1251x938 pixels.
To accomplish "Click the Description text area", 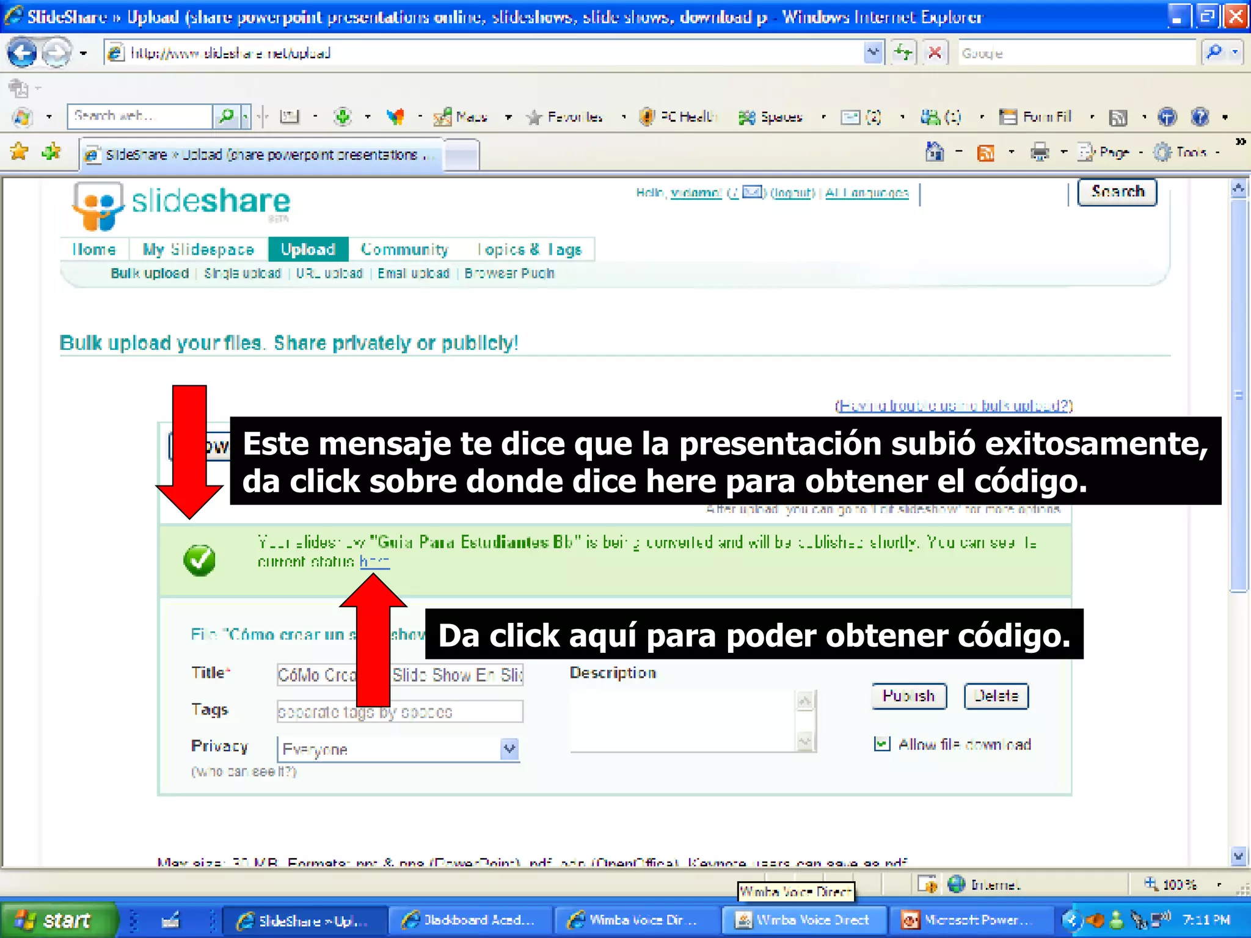I will tap(683, 721).
